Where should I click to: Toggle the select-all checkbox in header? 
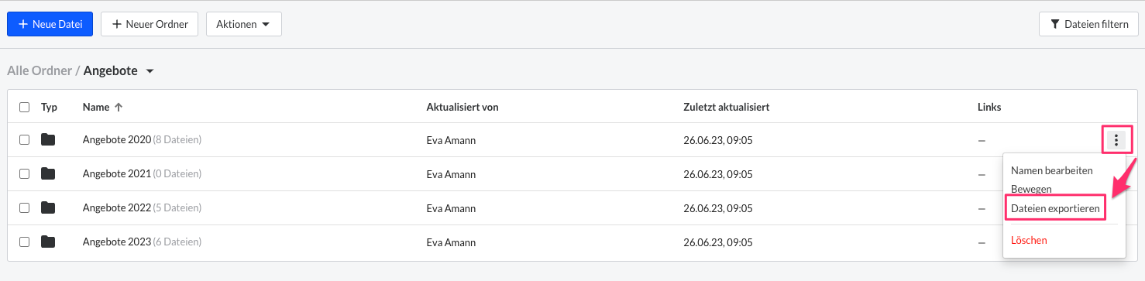(25, 108)
